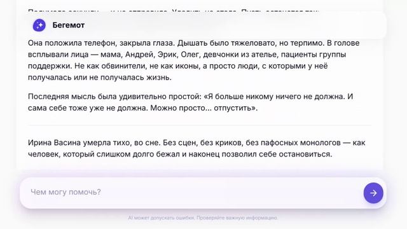407x229 pixels.
Task: Click paragraph starting 'Последняя мысль была'
Action: [x=191, y=102]
